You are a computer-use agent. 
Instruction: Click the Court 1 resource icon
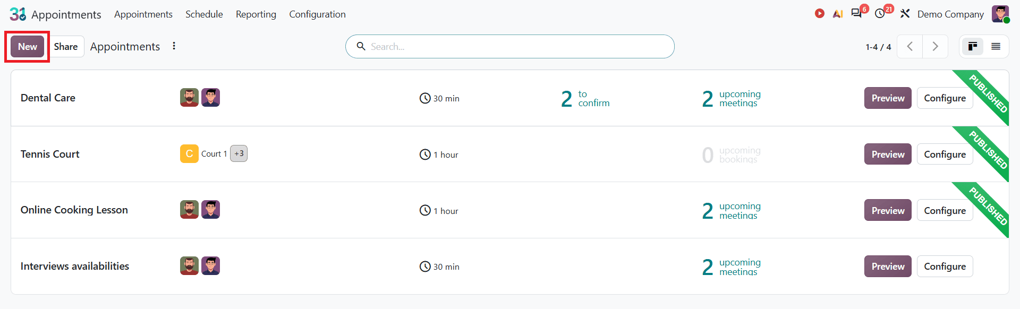pyautogui.click(x=189, y=154)
